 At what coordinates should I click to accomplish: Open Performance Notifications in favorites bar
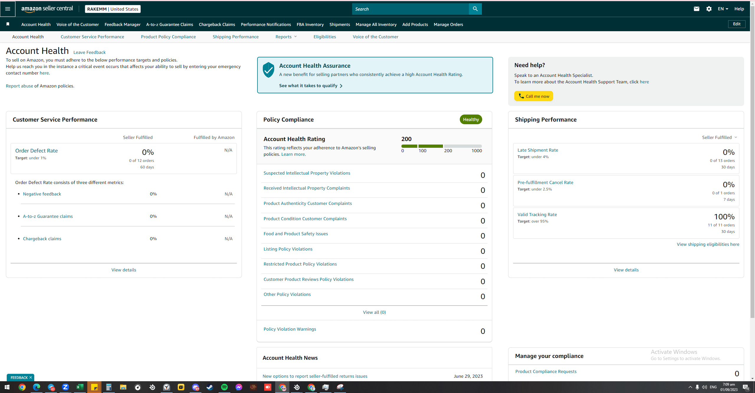pos(266,24)
